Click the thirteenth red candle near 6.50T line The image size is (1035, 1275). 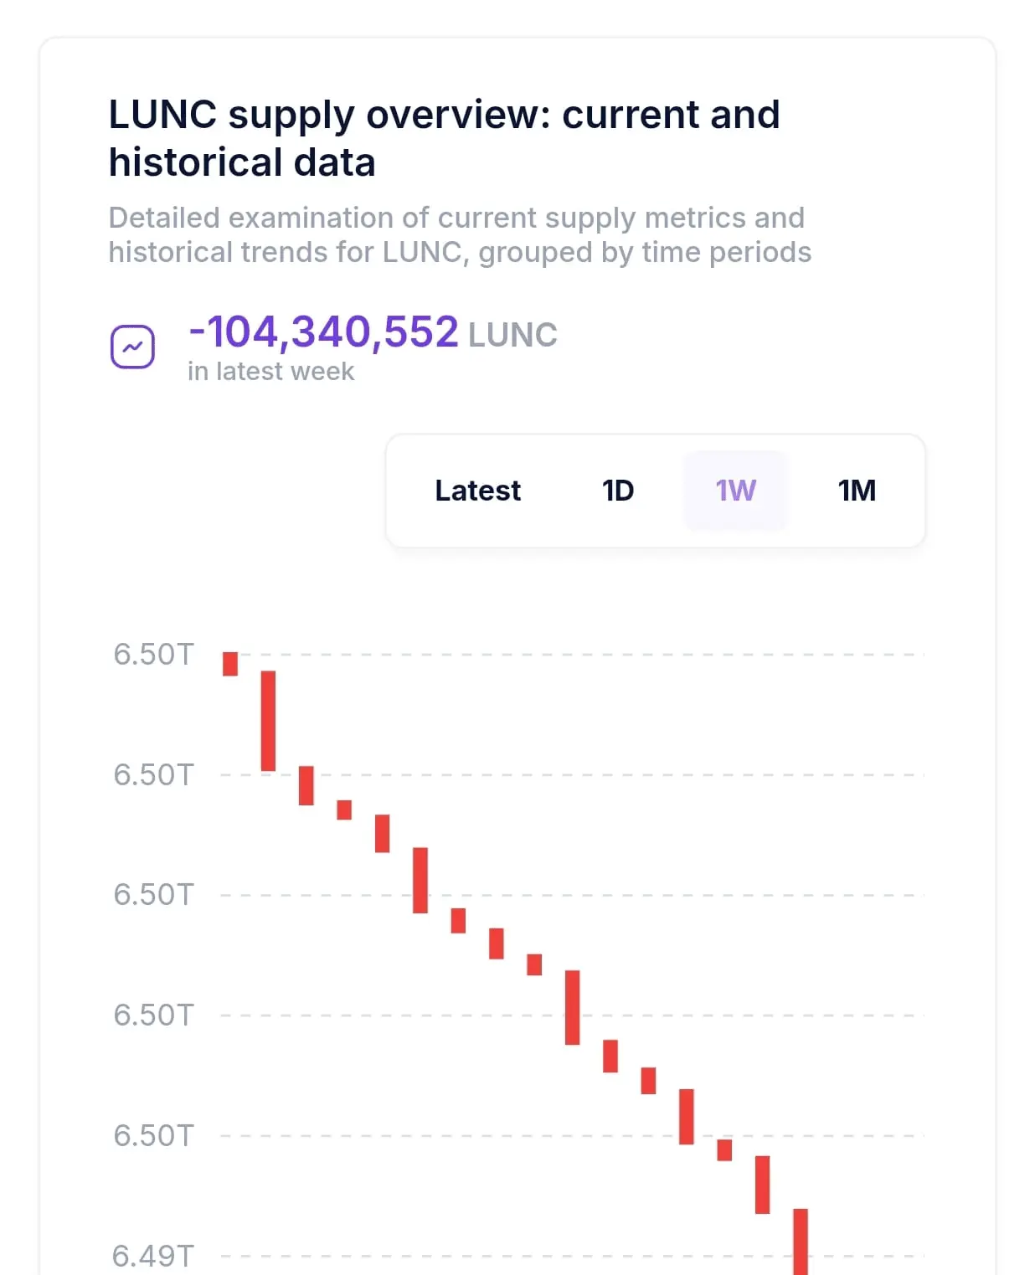(x=687, y=1117)
